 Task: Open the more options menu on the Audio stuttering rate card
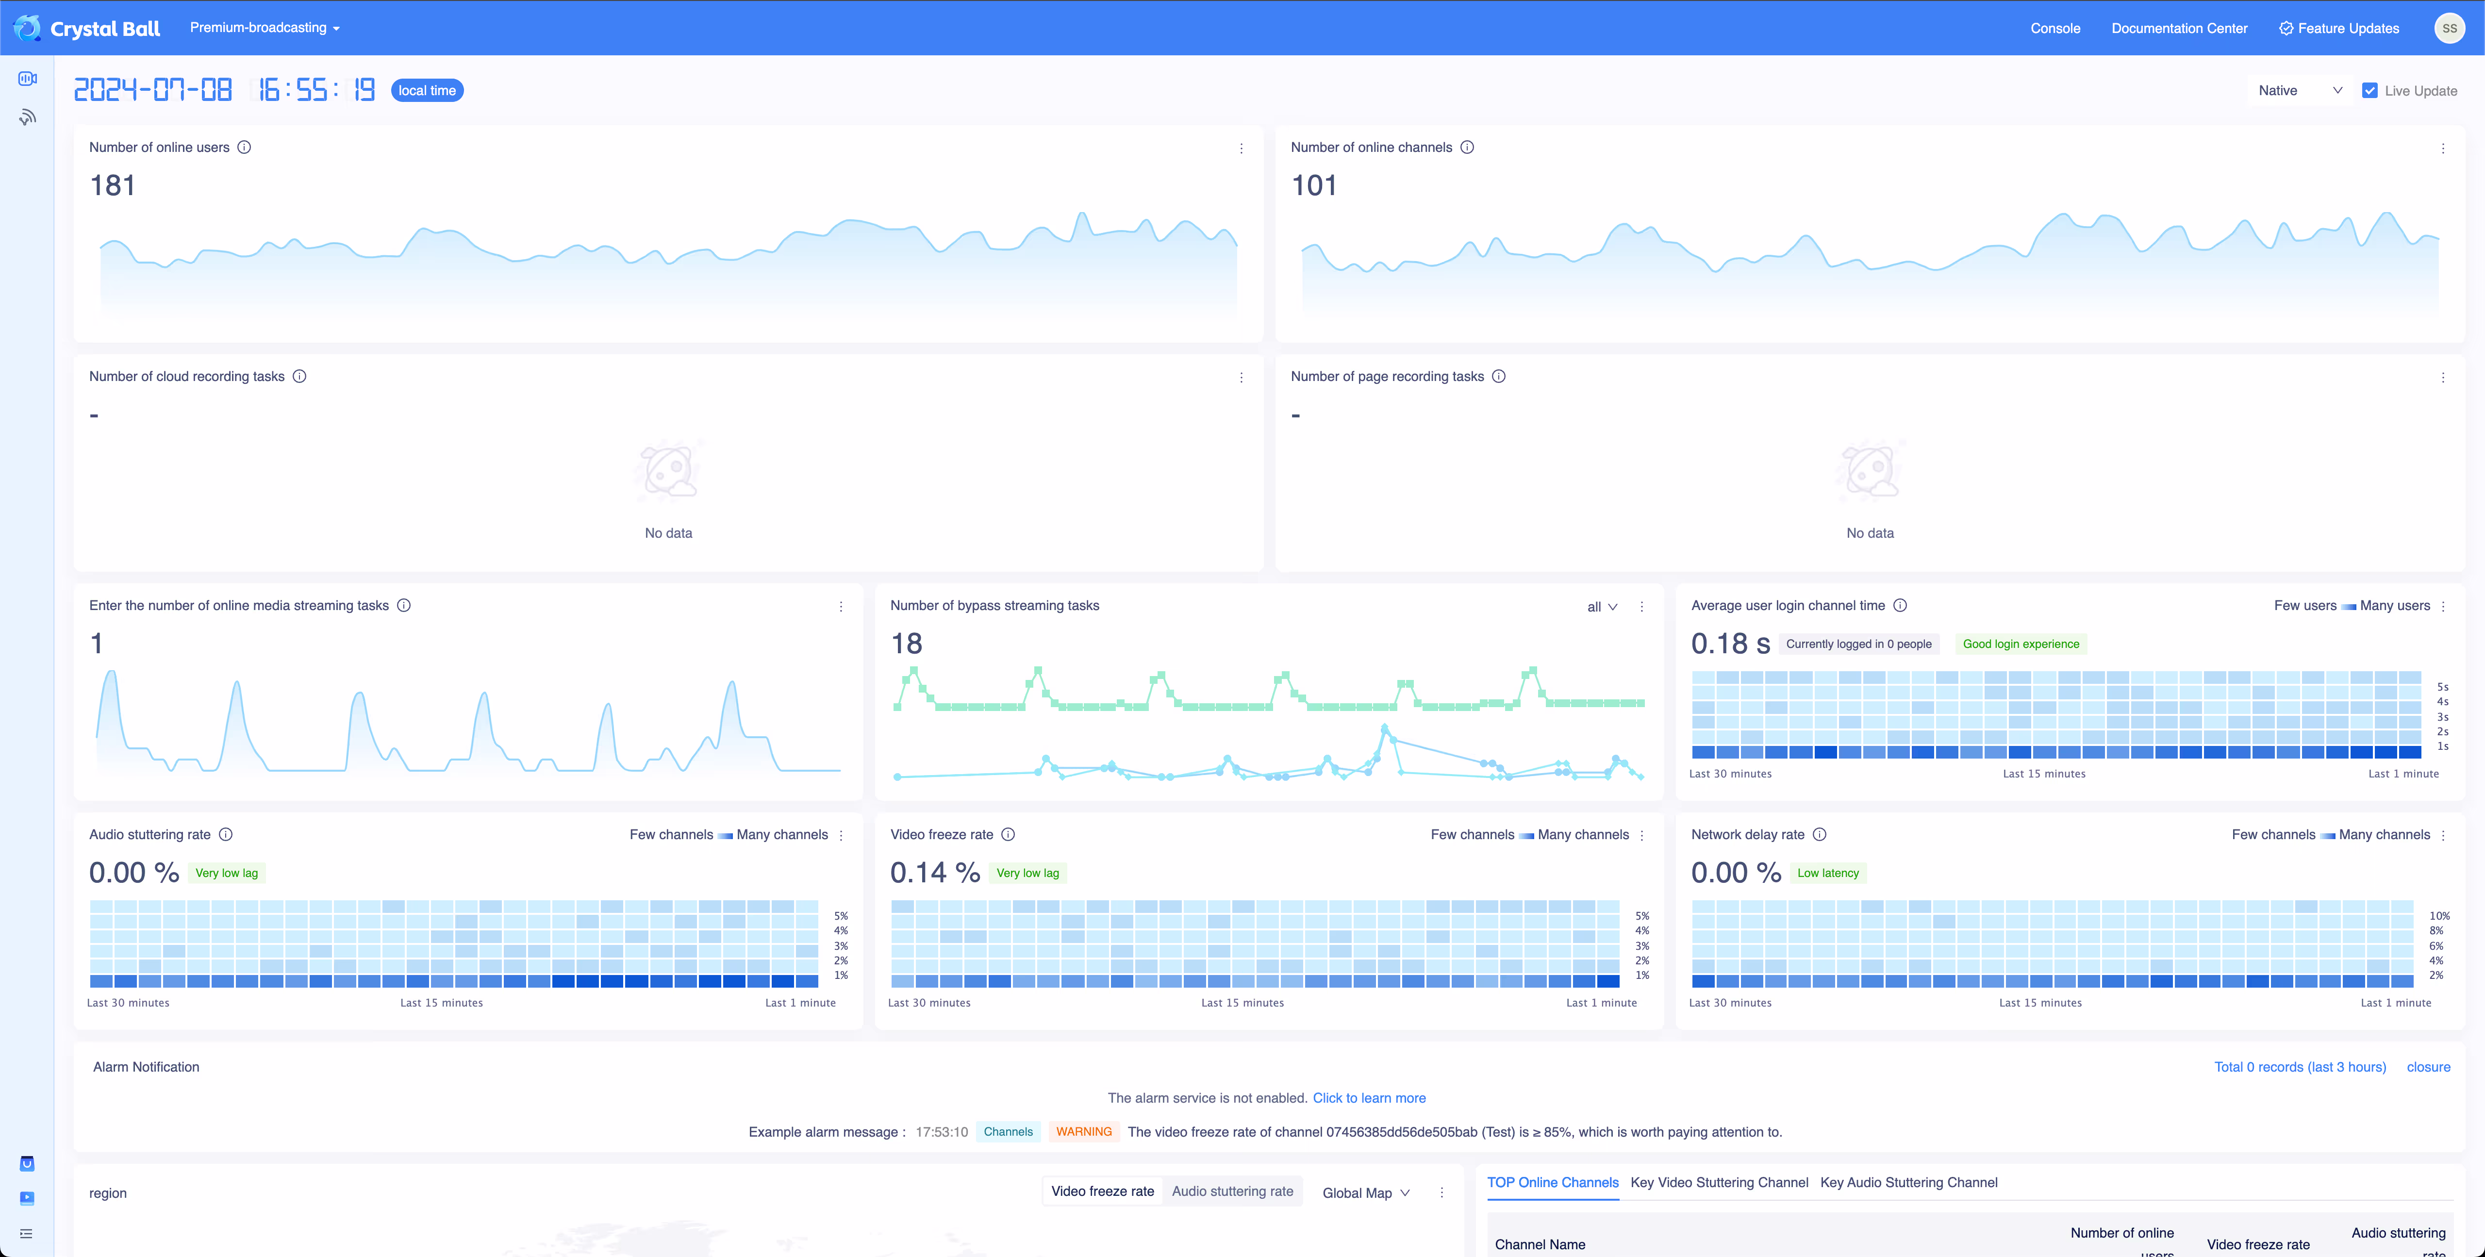tap(841, 835)
